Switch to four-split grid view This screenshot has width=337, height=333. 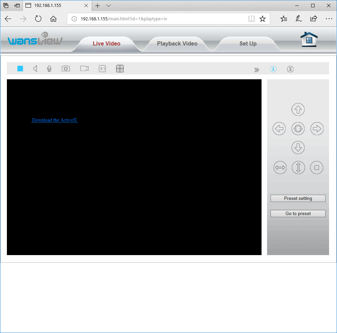(x=120, y=69)
